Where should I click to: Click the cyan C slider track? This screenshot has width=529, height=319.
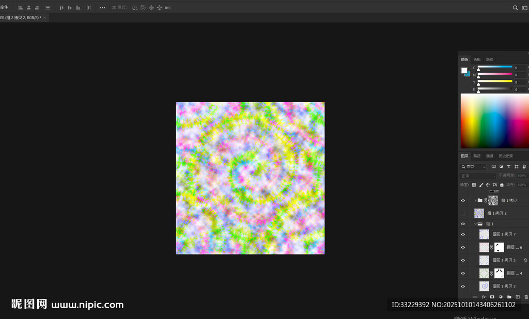coord(495,67)
